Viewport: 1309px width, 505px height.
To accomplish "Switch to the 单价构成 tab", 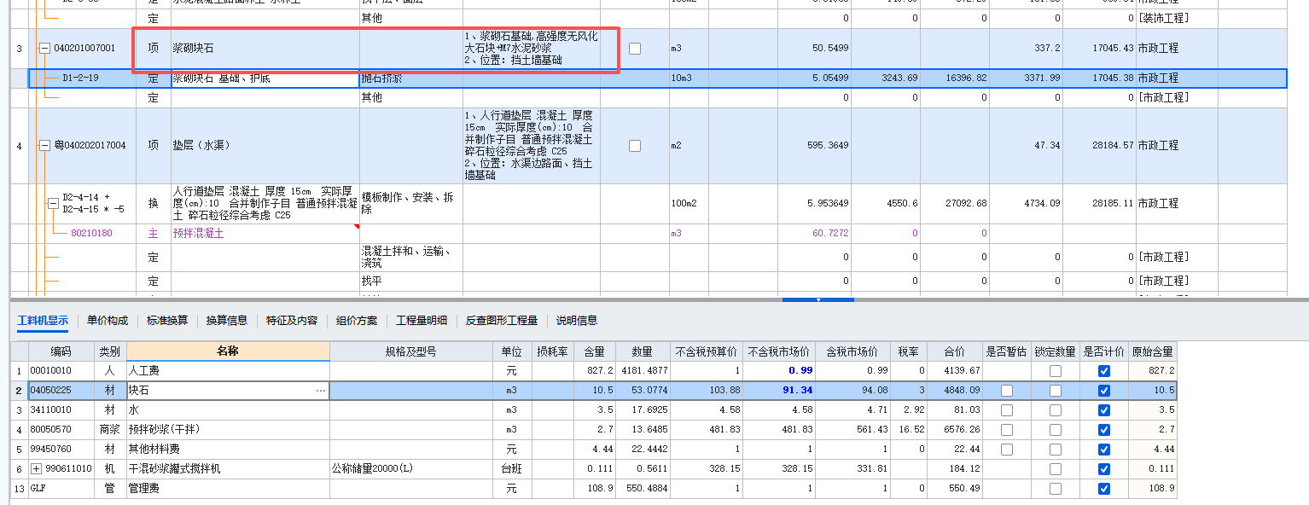I will click(108, 321).
